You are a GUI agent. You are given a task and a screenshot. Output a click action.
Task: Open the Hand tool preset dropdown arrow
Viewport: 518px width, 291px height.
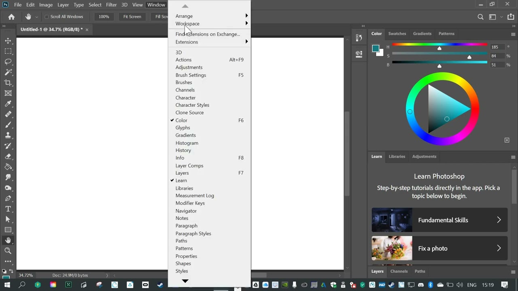36,17
